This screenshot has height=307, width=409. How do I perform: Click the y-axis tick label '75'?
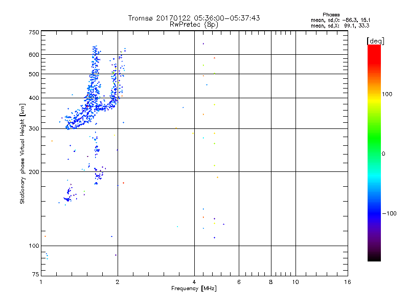36,274
